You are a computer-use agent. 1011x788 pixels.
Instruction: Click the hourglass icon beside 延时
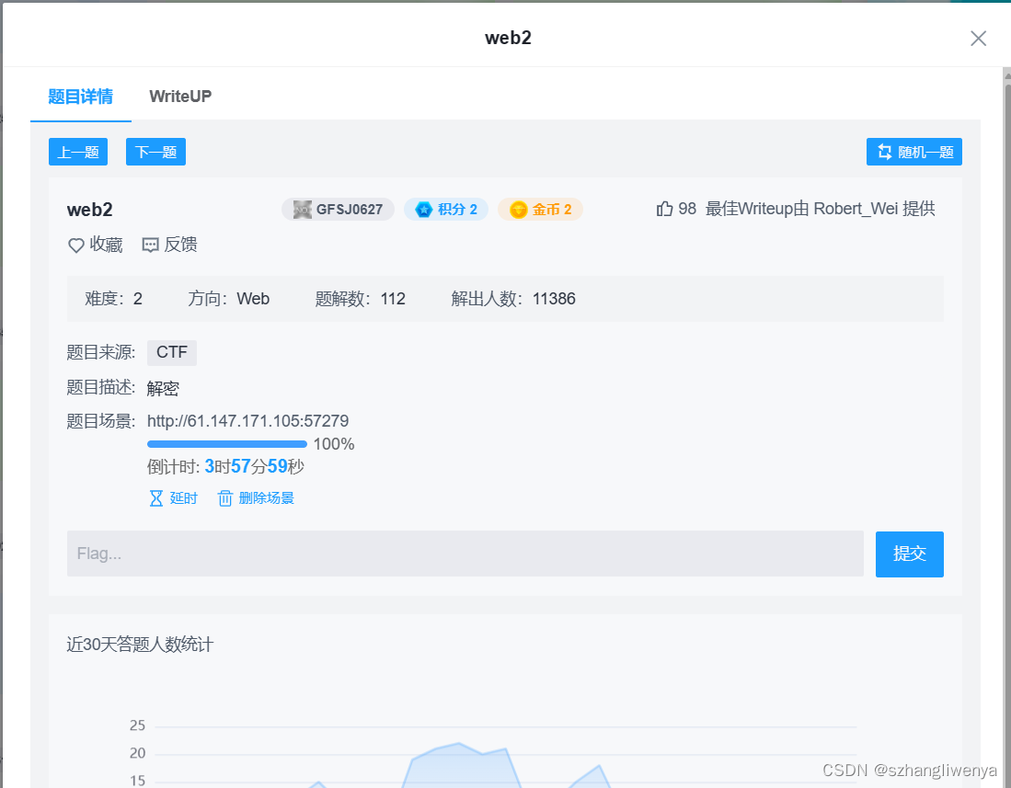pyautogui.click(x=155, y=497)
